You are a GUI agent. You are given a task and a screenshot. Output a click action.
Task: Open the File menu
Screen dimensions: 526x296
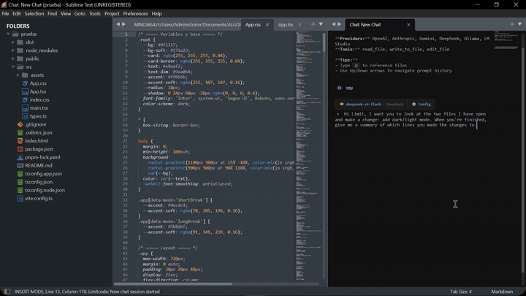click(x=5, y=14)
